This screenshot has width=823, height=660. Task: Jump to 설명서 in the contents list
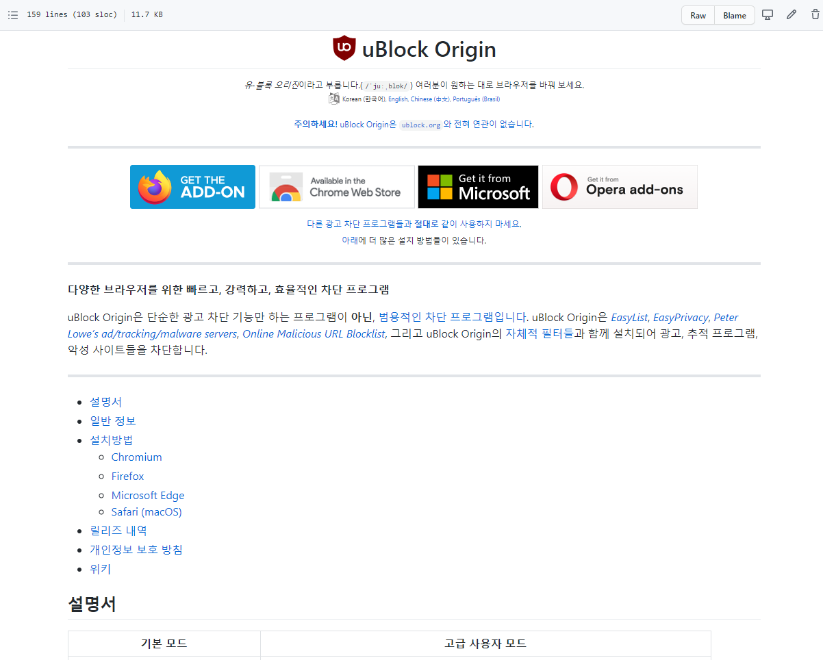105,402
